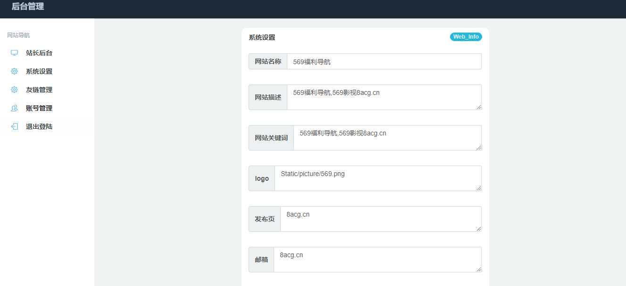The image size is (626, 286).
Task: Click the gear icon next to 系统设置
Action: click(x=14, y=71)
